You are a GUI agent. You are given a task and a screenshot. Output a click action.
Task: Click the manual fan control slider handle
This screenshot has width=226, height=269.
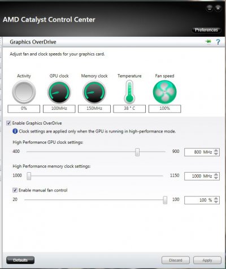click(x=165, y=200)
